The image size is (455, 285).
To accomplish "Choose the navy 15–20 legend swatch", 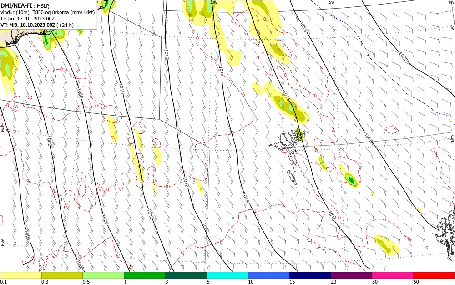I will click(310, 275).
